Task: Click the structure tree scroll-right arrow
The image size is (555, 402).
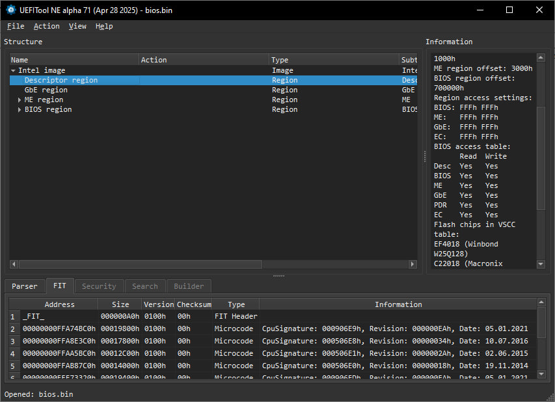Action: point(413,264)
